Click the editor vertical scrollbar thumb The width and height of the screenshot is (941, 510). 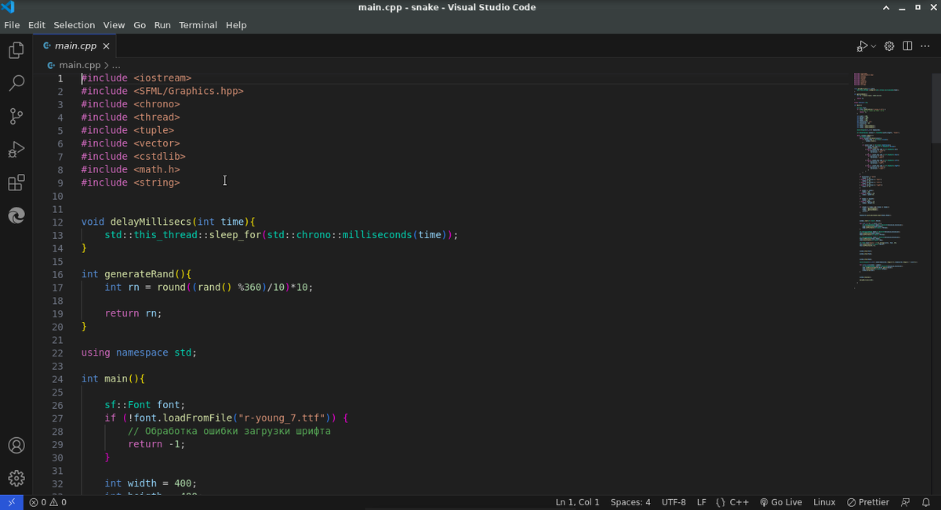pyautogui.click(x=936, y=107)
